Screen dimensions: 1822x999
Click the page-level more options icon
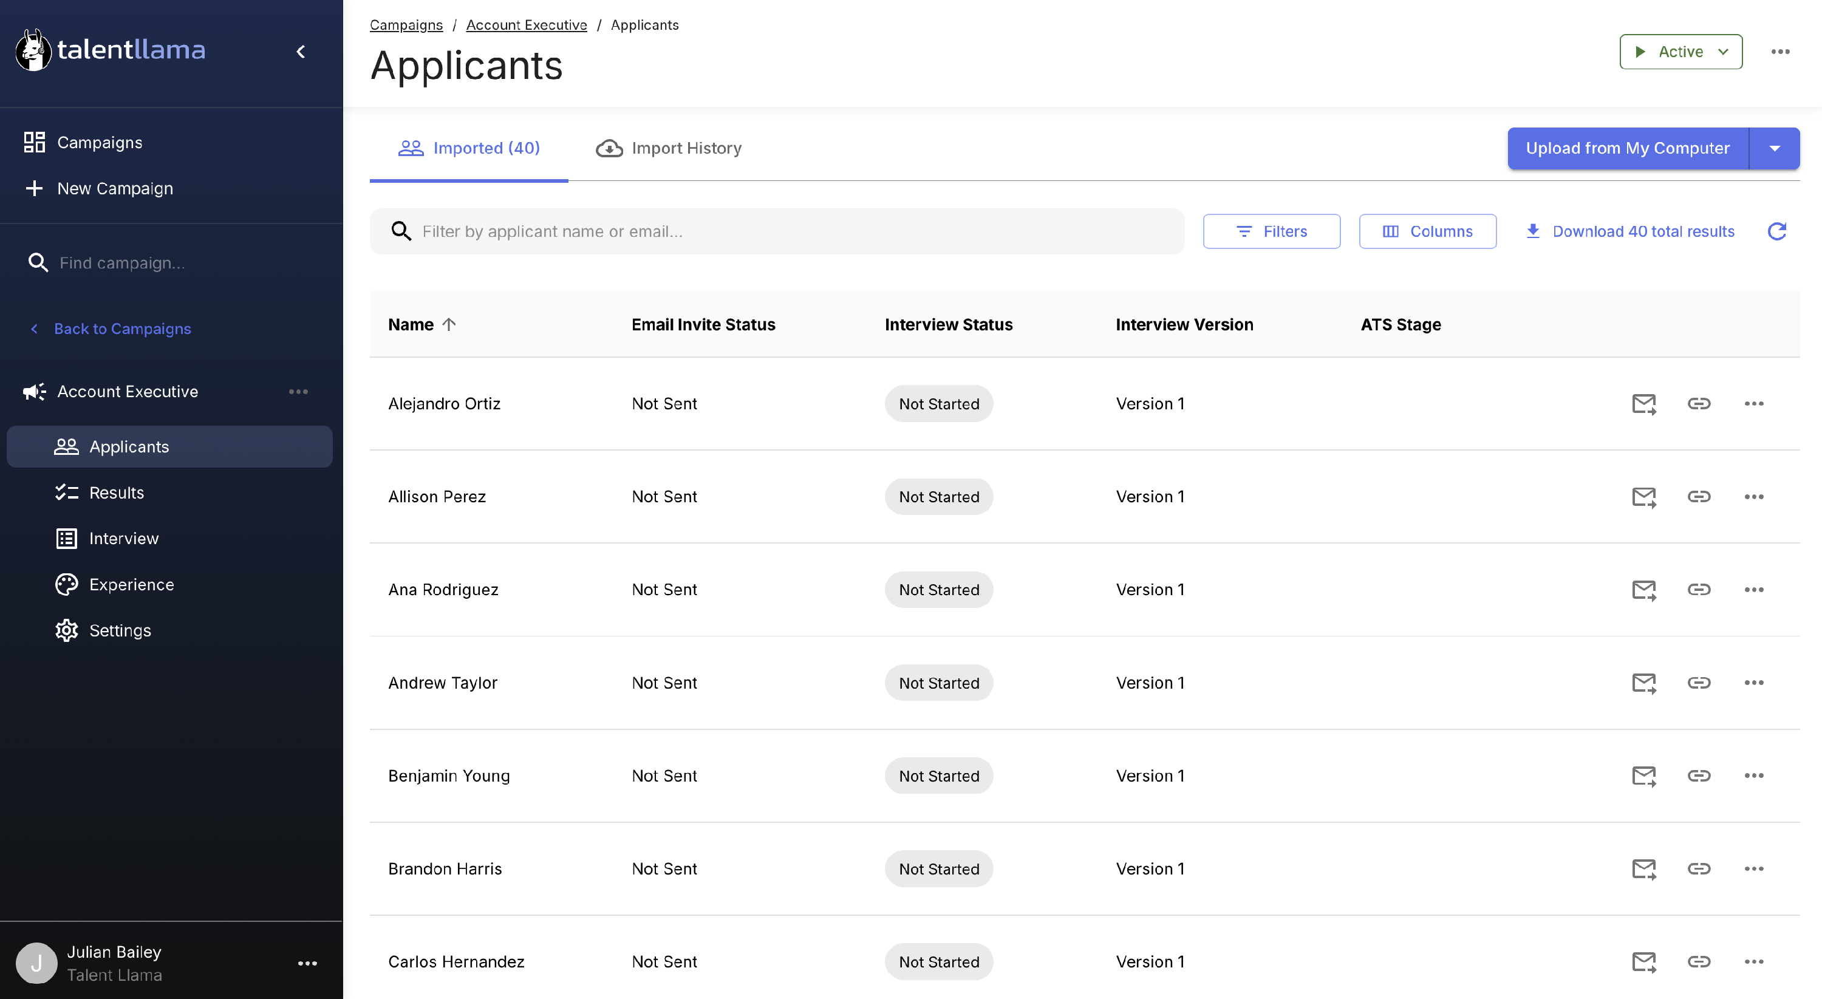(x=1780, y=52)
